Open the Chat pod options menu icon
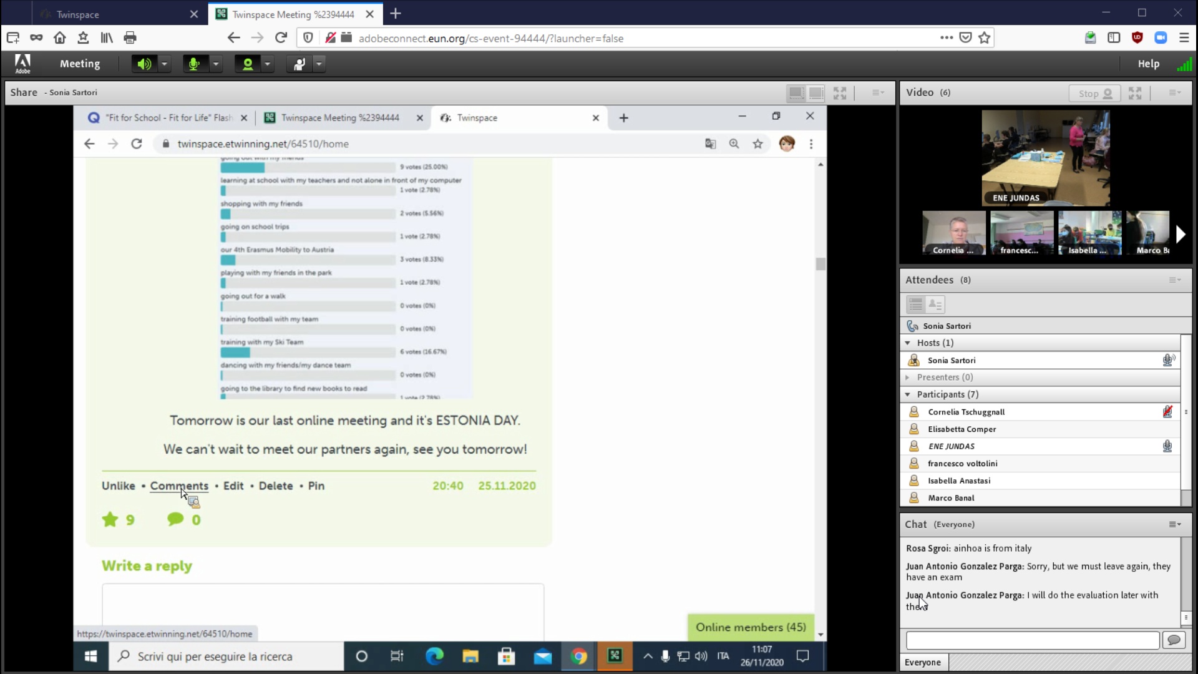The width and height of the screenshot is (1198, 674). 1175,524
